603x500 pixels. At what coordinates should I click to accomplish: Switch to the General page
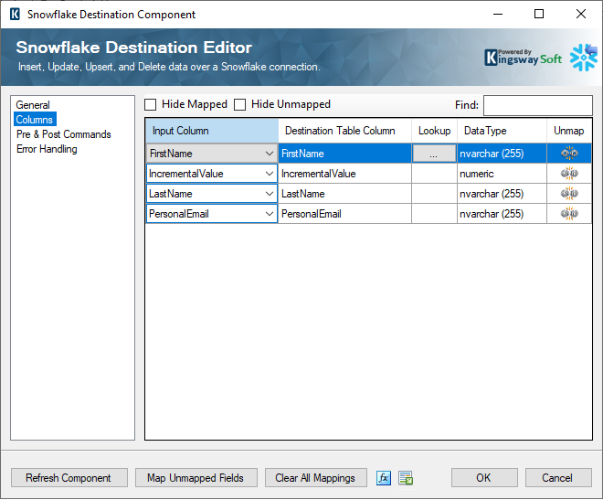[33, 105]
